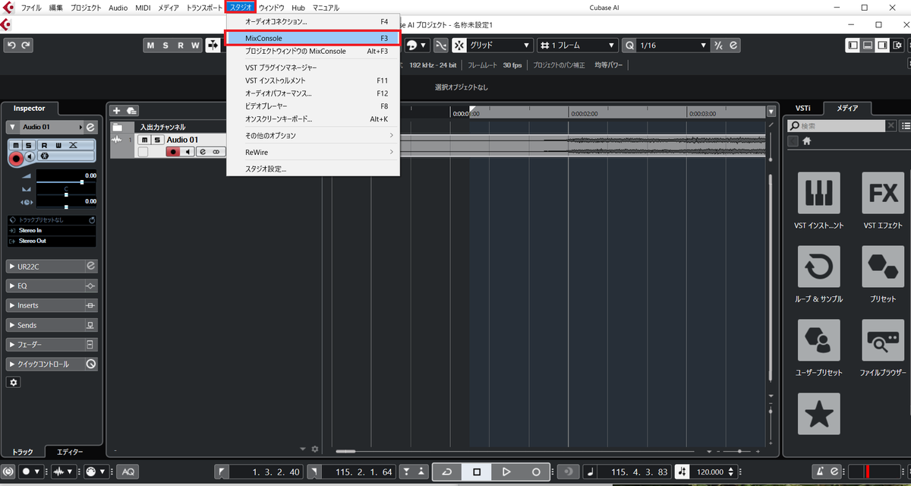The width and height of the screenshot is (911, 486).
Task: Expand the クイックコントロール inspector section
Action: click(x=52, y=364)
